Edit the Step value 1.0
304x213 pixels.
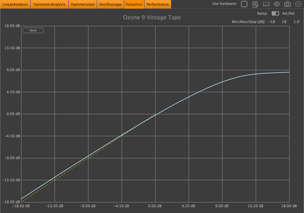297,22
